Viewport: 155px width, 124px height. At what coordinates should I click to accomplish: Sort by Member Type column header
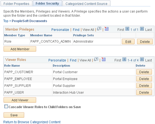pyautogui.click(x=15, y=35)
